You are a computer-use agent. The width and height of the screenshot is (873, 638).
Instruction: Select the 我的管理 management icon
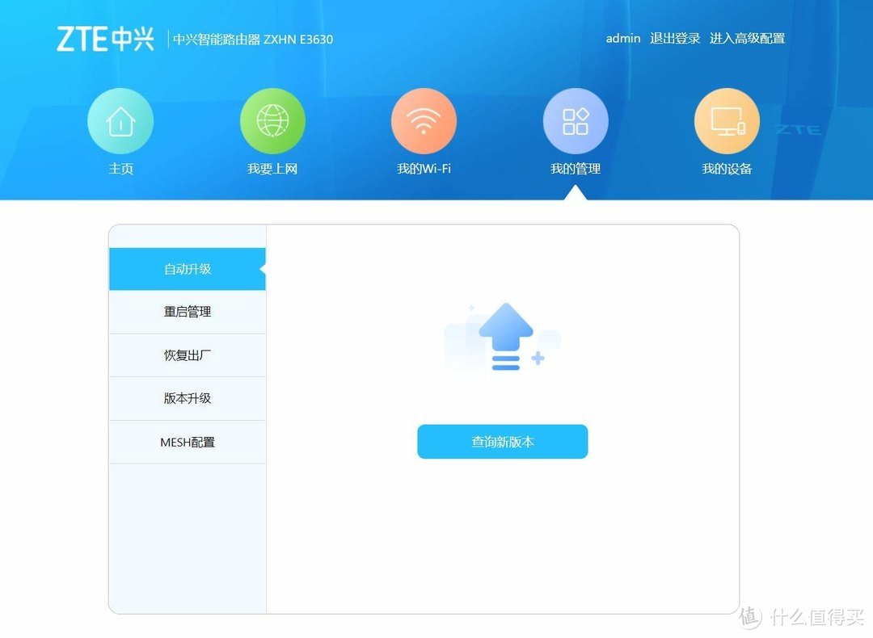coord(575,120)
